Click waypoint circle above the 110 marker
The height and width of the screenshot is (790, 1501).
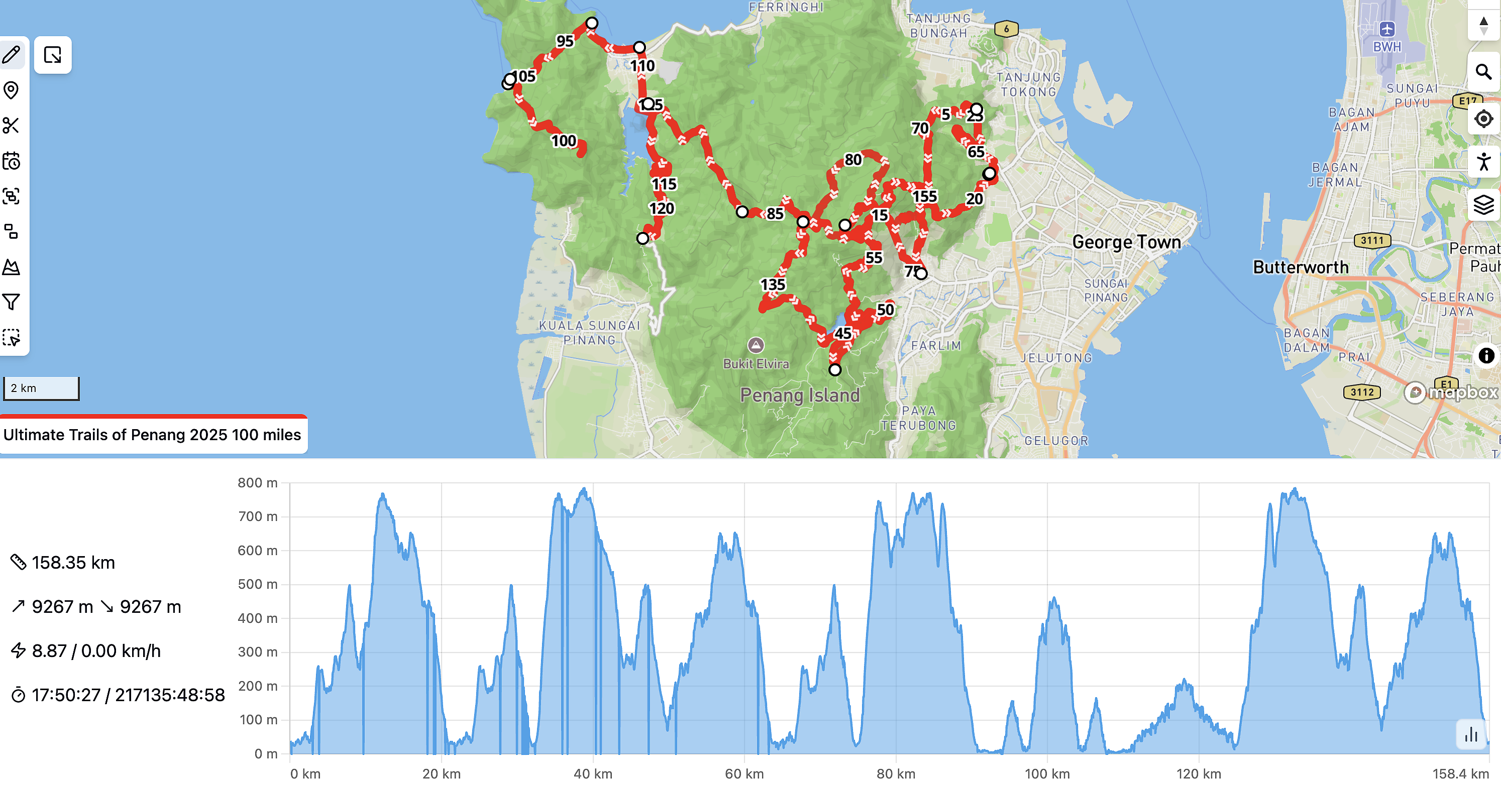coord(639,47)
